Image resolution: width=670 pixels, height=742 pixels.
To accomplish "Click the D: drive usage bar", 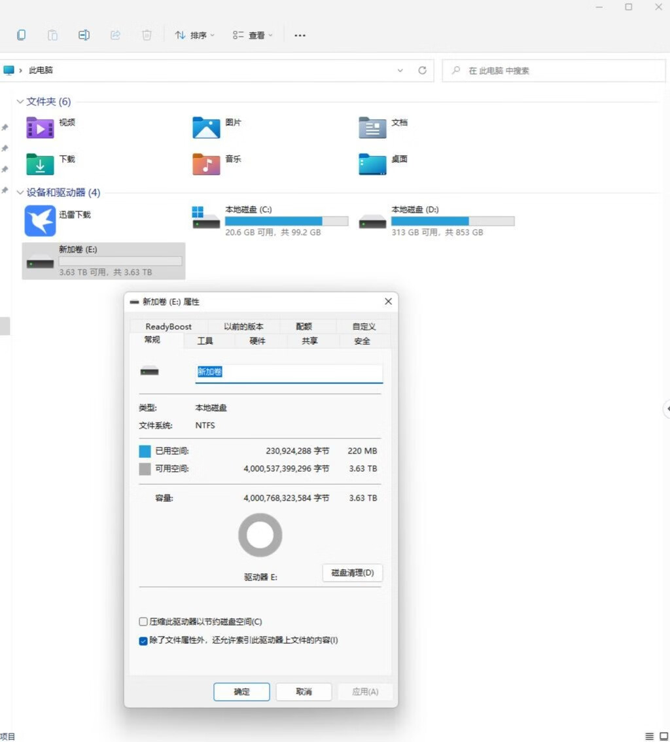I will [453, 221].
